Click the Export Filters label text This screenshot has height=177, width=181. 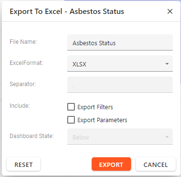tap(95, 107)
